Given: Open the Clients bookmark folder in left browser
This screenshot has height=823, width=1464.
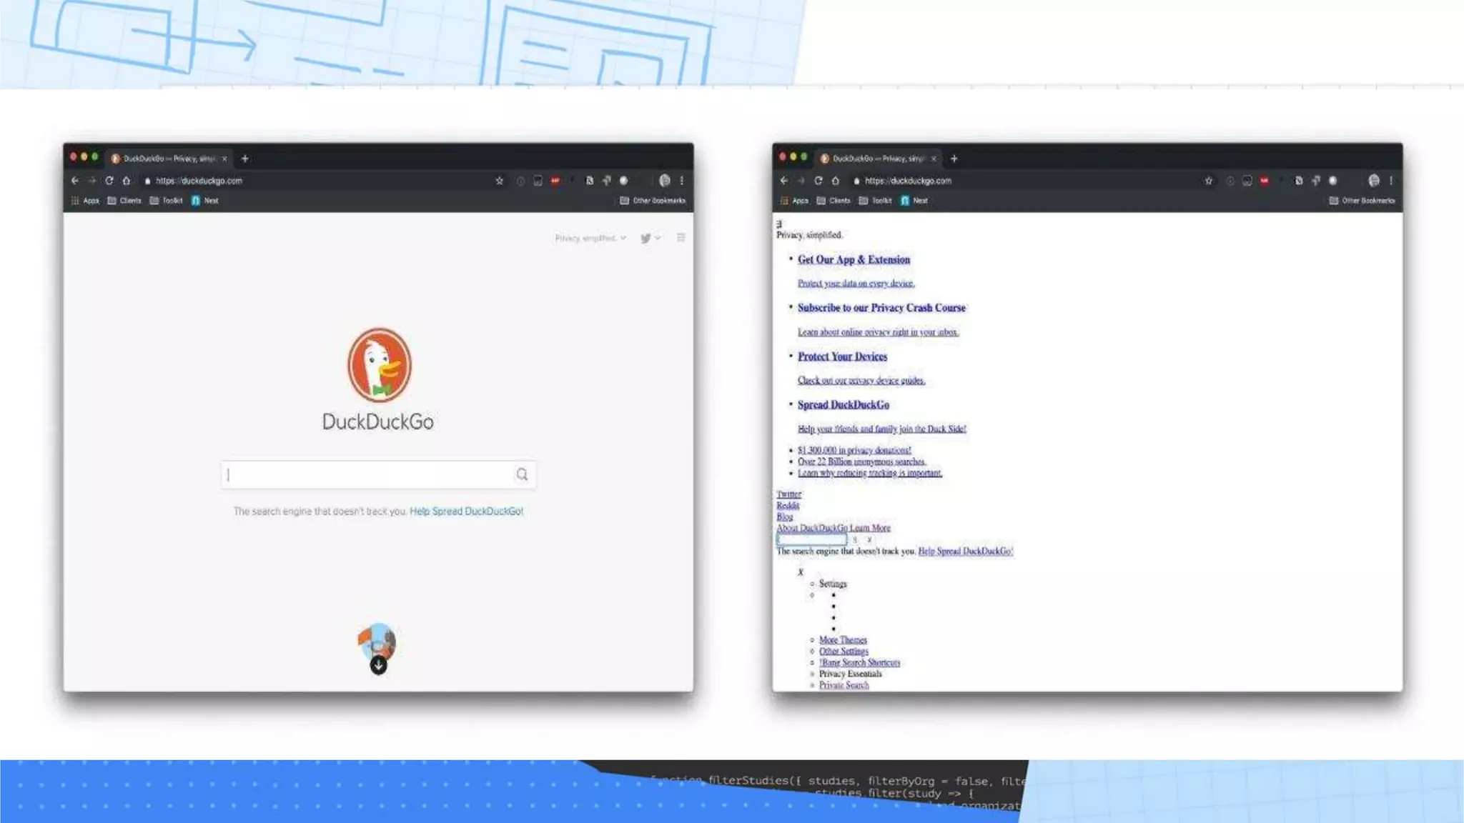Looking at the screenshot, I should [x=124, y=201].
